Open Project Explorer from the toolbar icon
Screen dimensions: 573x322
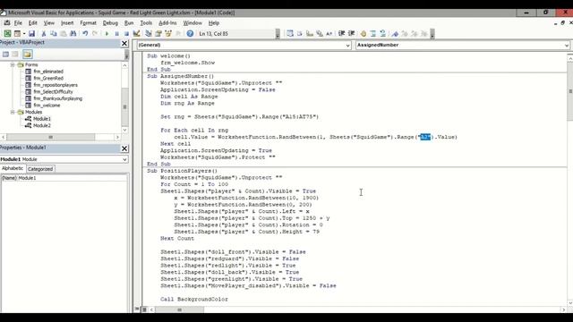click(149, 34)
